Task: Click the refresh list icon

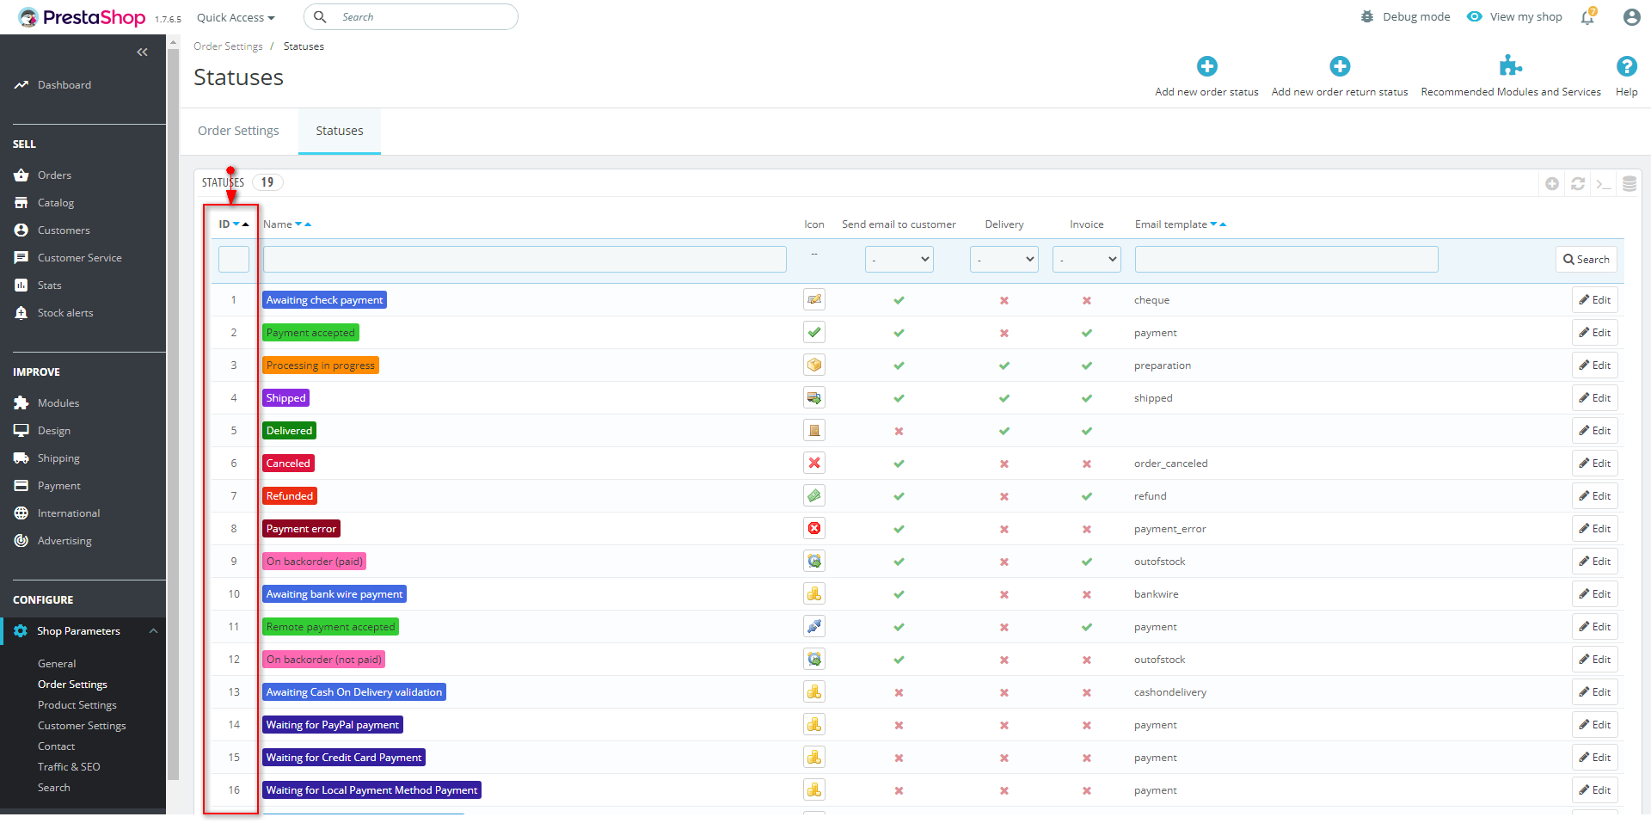Action: coord(1577,183)
